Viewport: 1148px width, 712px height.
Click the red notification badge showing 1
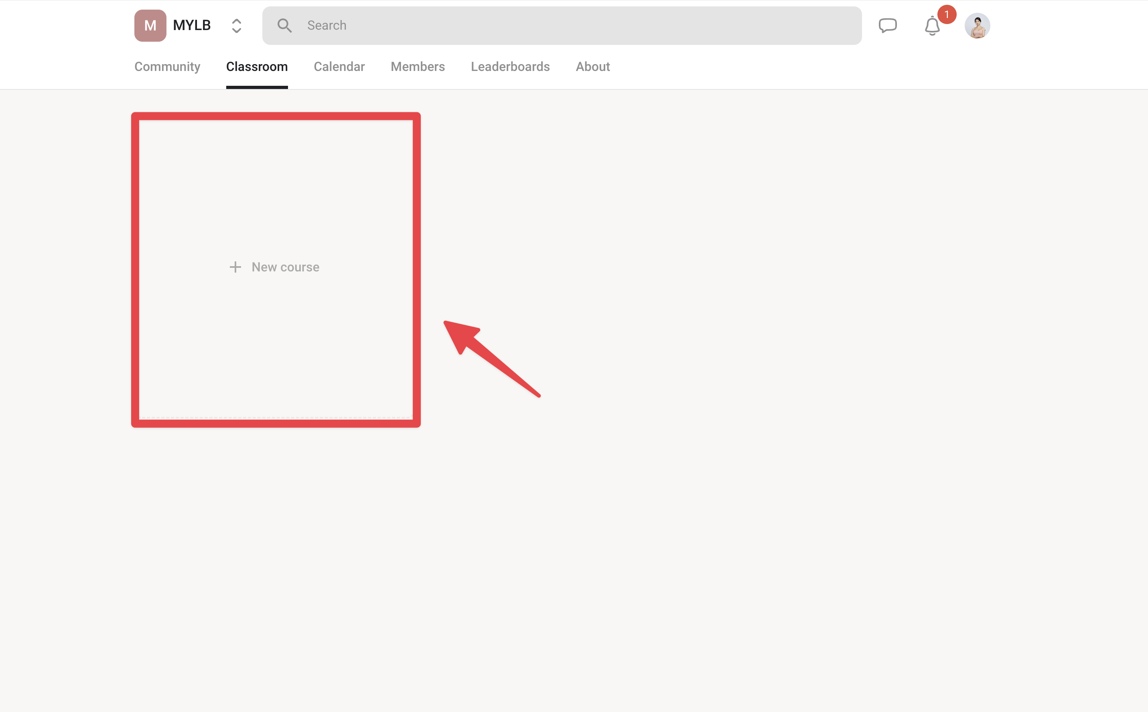[946, 14]
